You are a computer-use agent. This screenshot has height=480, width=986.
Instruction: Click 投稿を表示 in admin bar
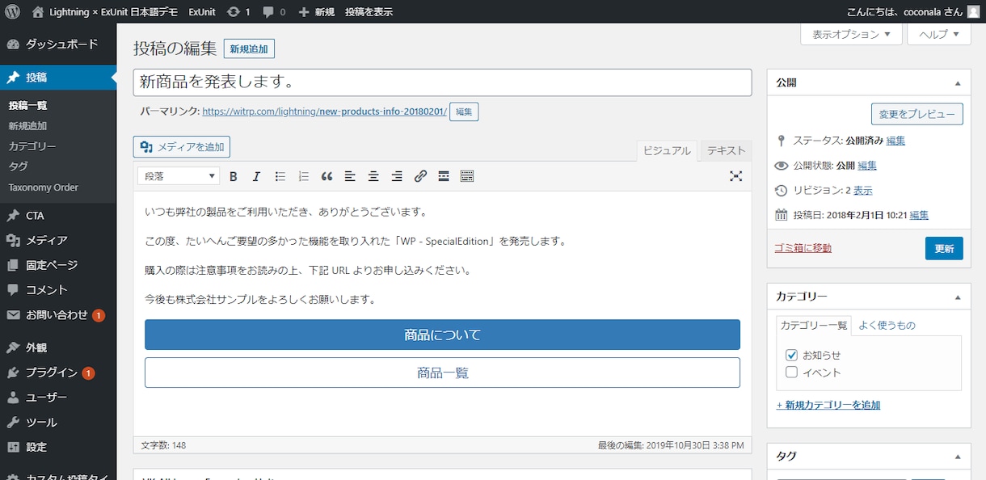click(369, 12)
